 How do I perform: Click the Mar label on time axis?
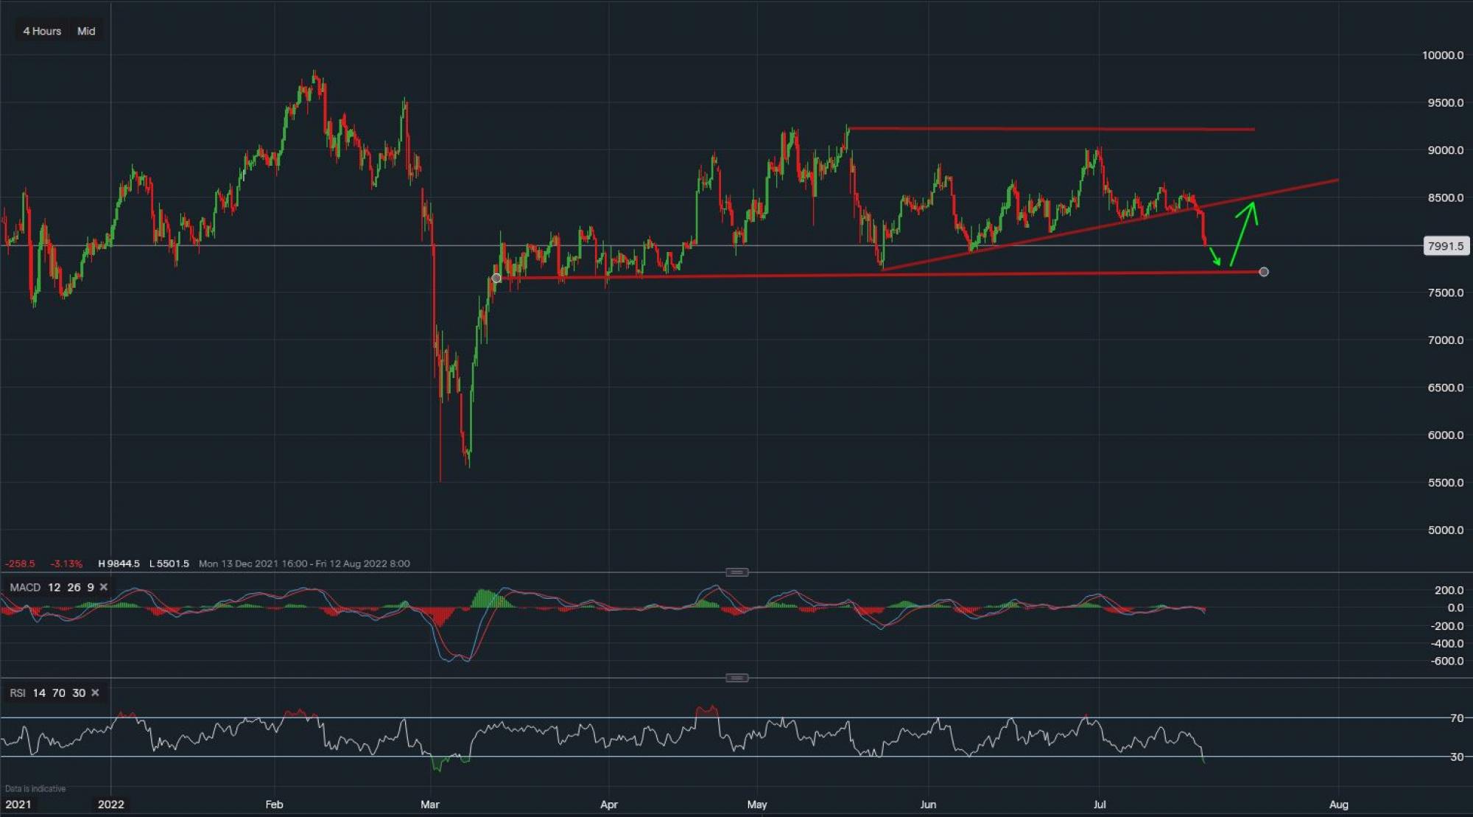429,804
